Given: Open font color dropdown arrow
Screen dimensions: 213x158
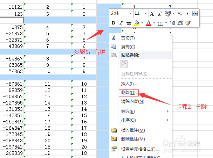Looking at the screenshot, I should coord(154,23).
